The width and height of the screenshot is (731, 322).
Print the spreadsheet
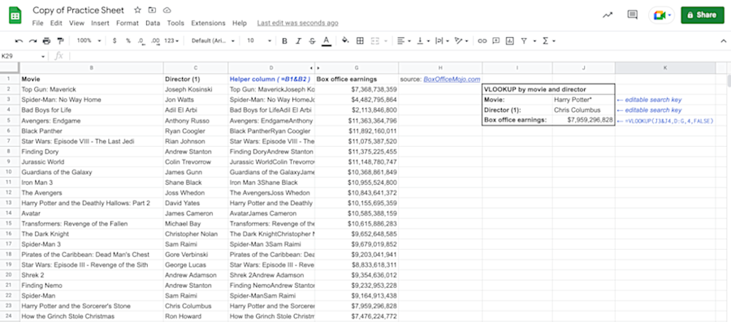click(46, 41)
